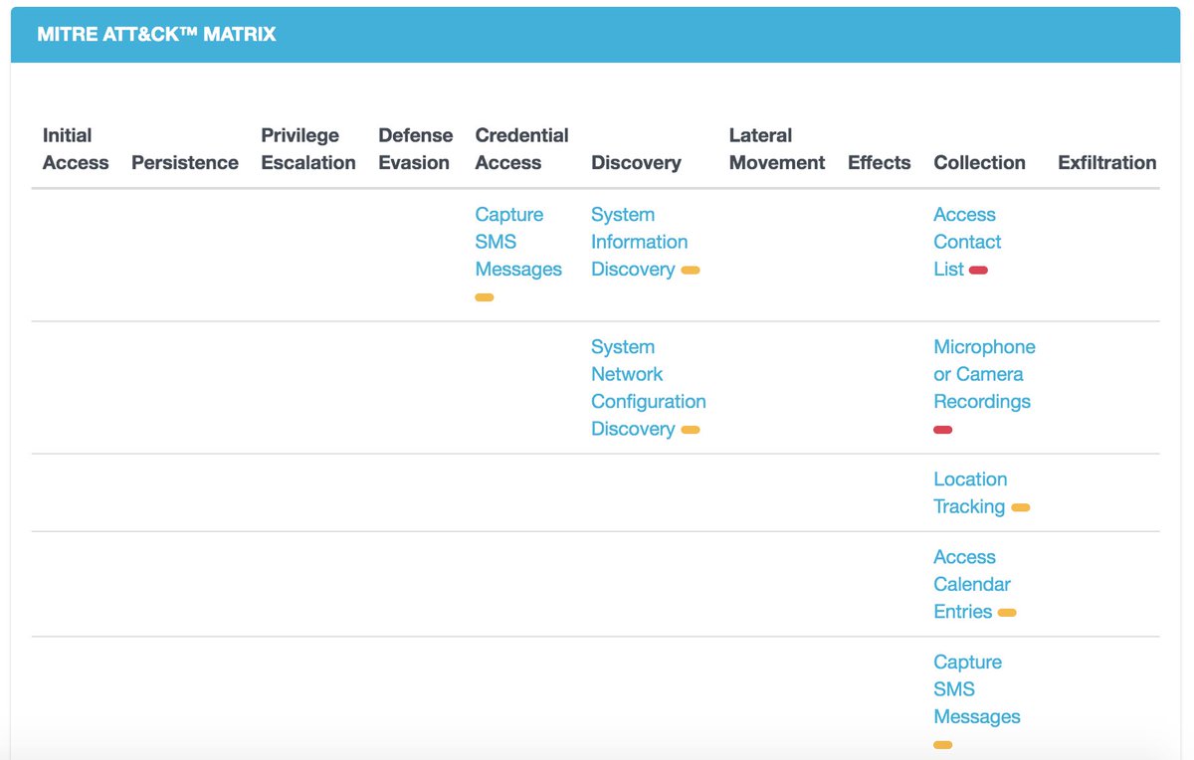This screenshot has height=760, width=1194.
Task: Click red severity badge beside Access Contact List
Action: (x=978, y=270)
